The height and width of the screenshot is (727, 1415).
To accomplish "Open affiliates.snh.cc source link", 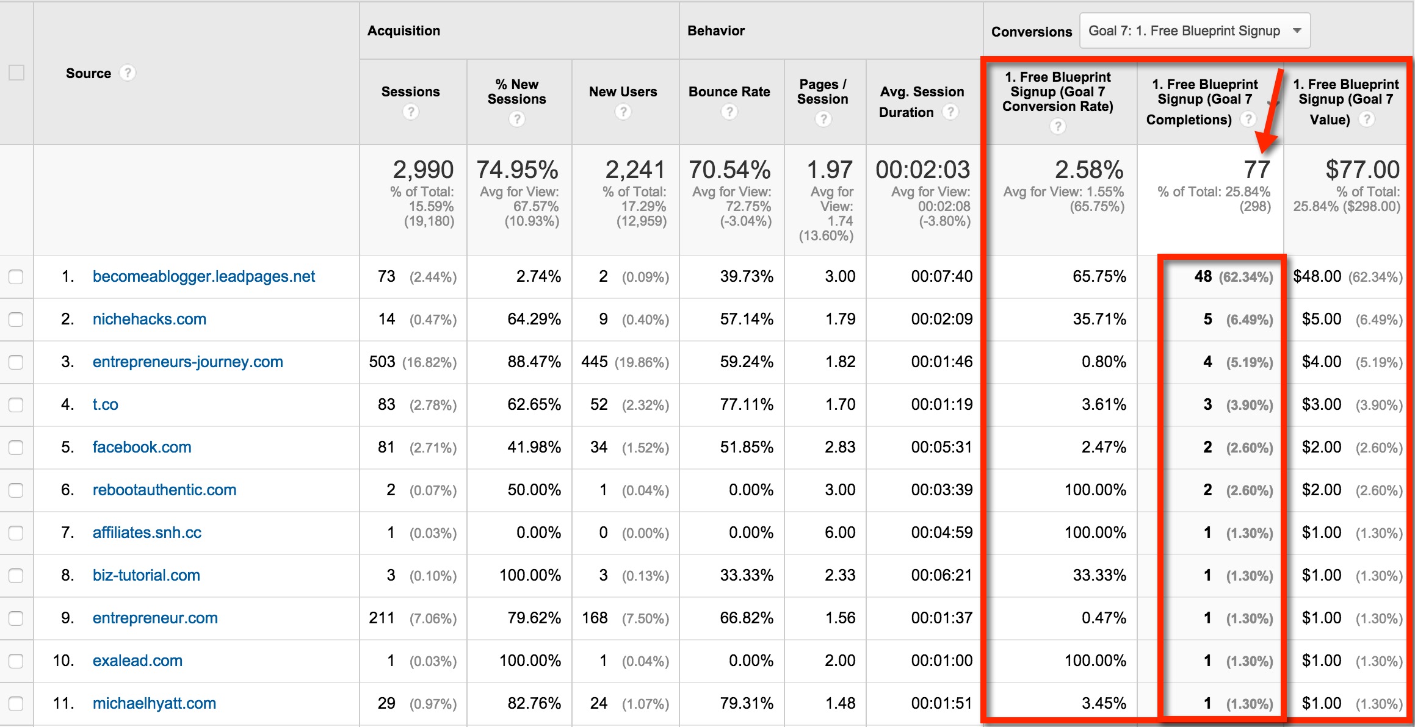I will (x=147, y=533).
